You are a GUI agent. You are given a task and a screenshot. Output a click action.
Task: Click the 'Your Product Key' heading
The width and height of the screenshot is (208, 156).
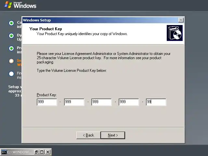pyautogui.click(x=45, y=29)
